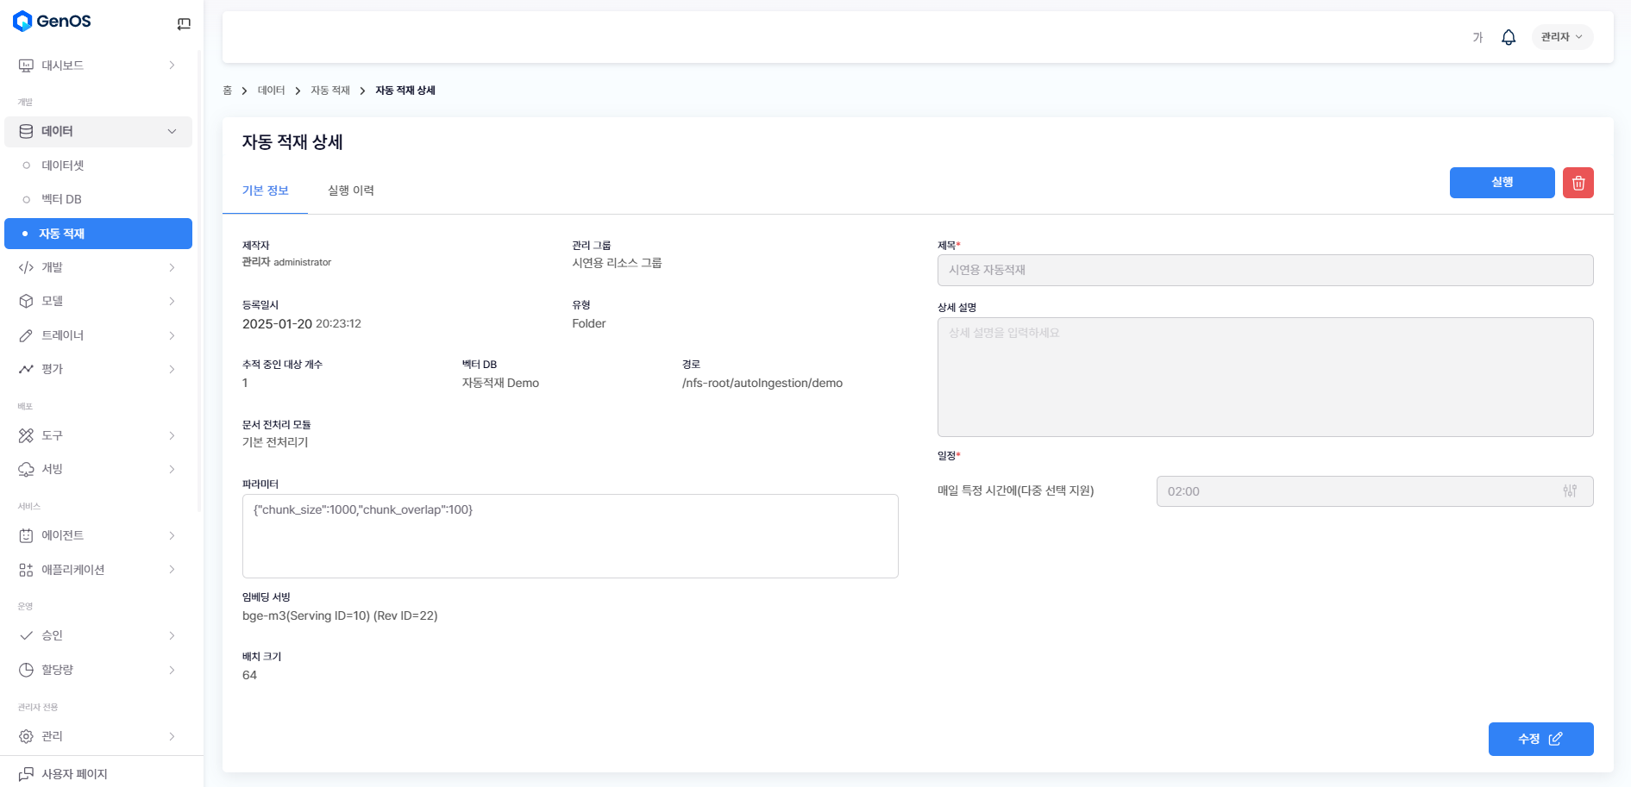Collapse the 데이터 menu section

tap(172, 131)
